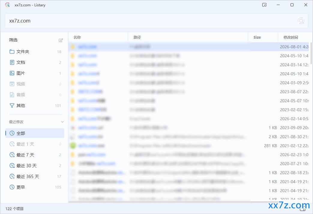Click the clock icon beside 最近 1 天
The height and width of the screenshot is (214, 313).
click(12, 144)
